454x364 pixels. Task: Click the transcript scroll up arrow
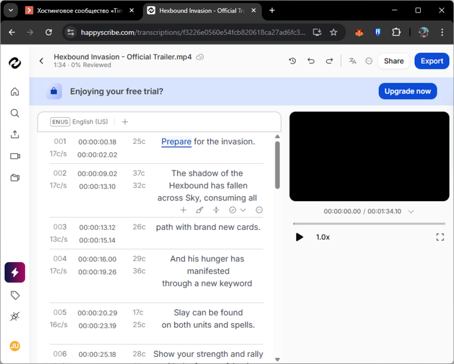[277, 136]
